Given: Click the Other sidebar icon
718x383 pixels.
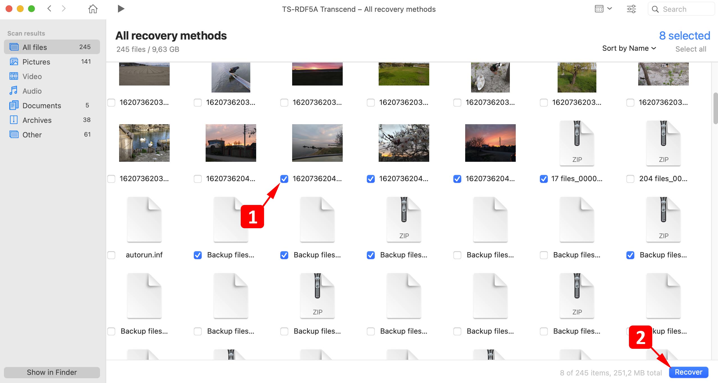Looking at the screenshot, I should pyautogui.click(x=14, y=134).
